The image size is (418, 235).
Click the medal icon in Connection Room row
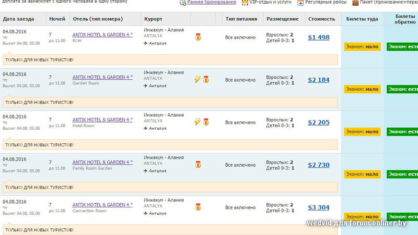(198, 207)
